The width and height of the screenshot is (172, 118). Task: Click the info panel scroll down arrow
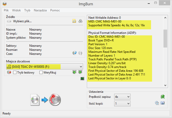(x=165, y=85)
